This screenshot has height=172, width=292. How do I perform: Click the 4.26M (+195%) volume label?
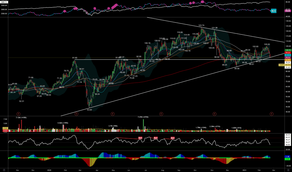pos(63,123)
